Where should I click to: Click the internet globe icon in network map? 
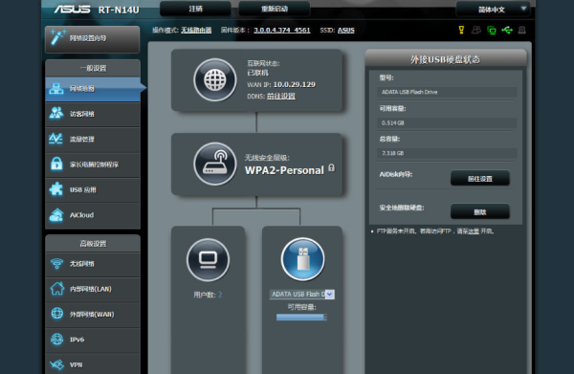[x=215, y=79]
